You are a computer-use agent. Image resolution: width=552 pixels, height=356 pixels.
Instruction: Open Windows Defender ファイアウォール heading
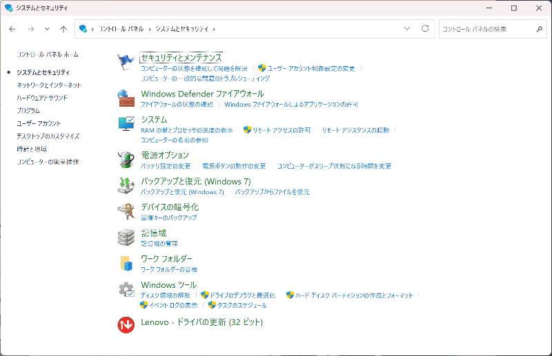pos(202,94)
